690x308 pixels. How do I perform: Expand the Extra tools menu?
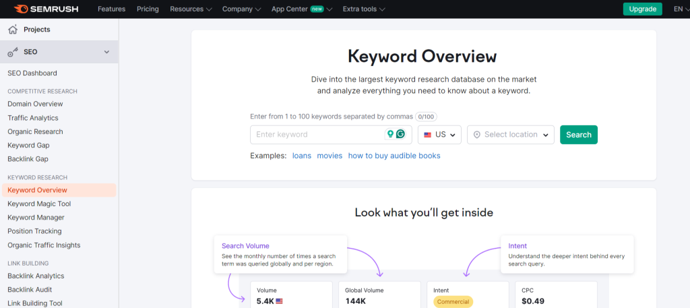(364, 9)
